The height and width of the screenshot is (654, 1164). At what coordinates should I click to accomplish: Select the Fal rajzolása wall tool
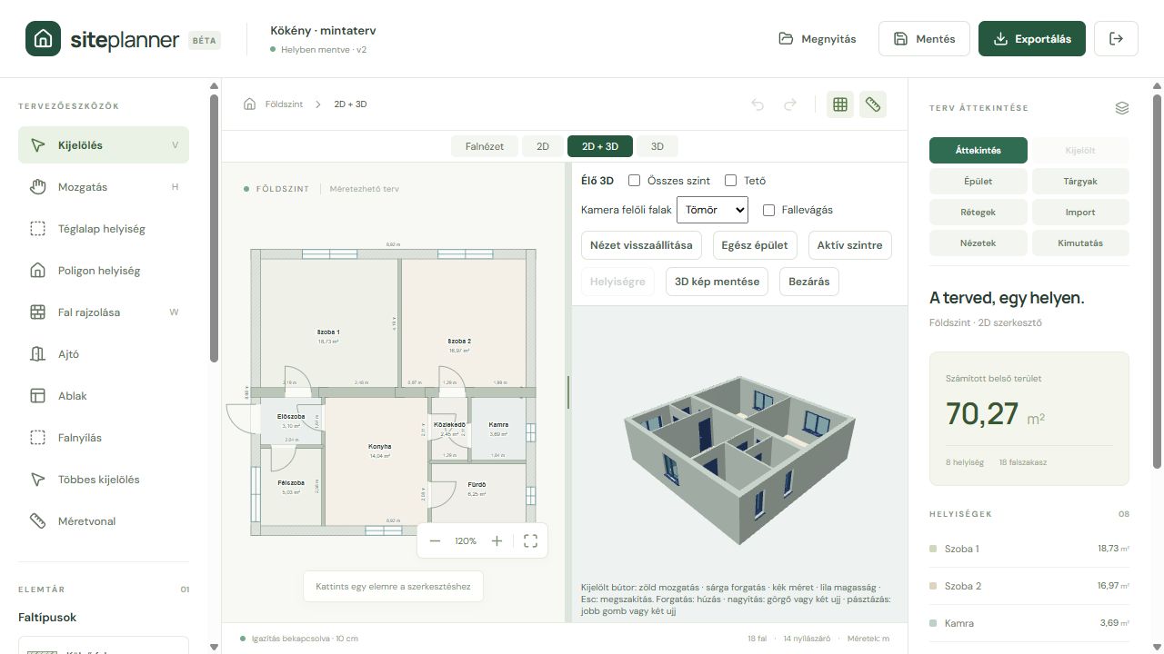click(104, 312)
